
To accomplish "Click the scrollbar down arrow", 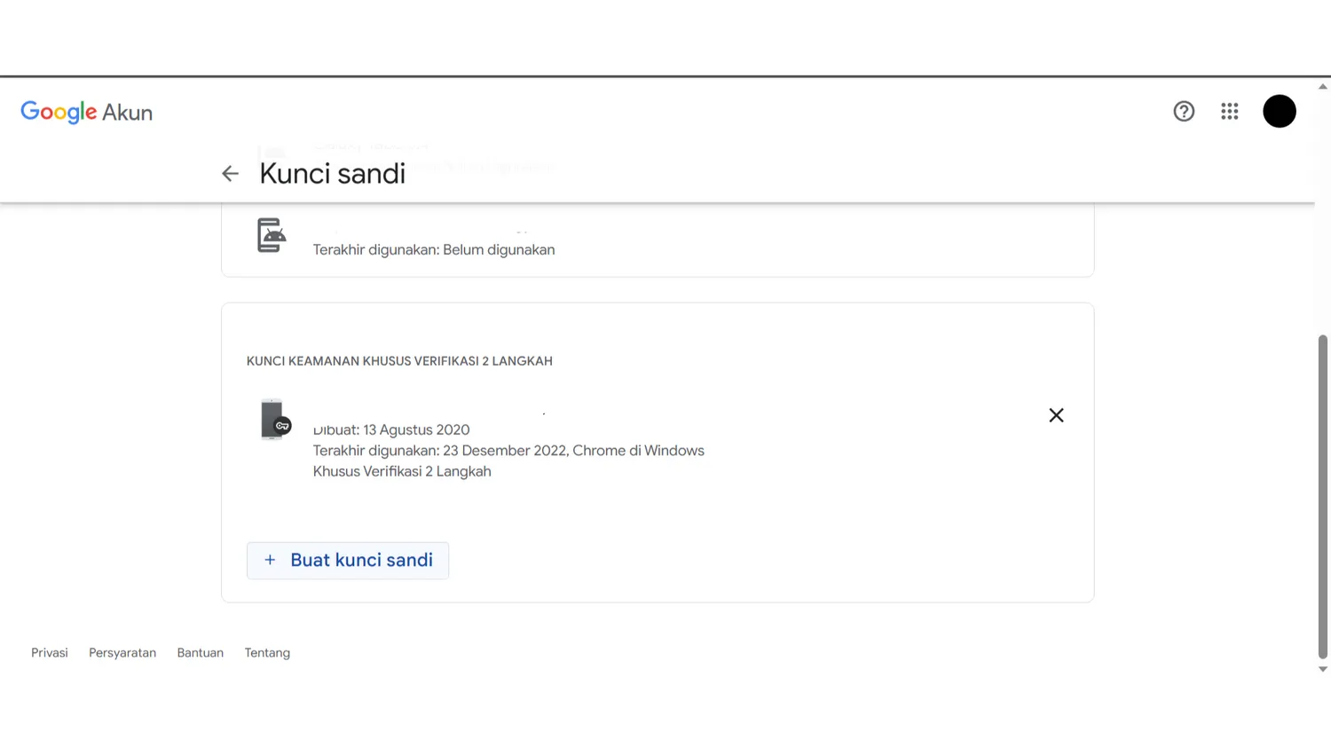I will [x=1322, y=669].
